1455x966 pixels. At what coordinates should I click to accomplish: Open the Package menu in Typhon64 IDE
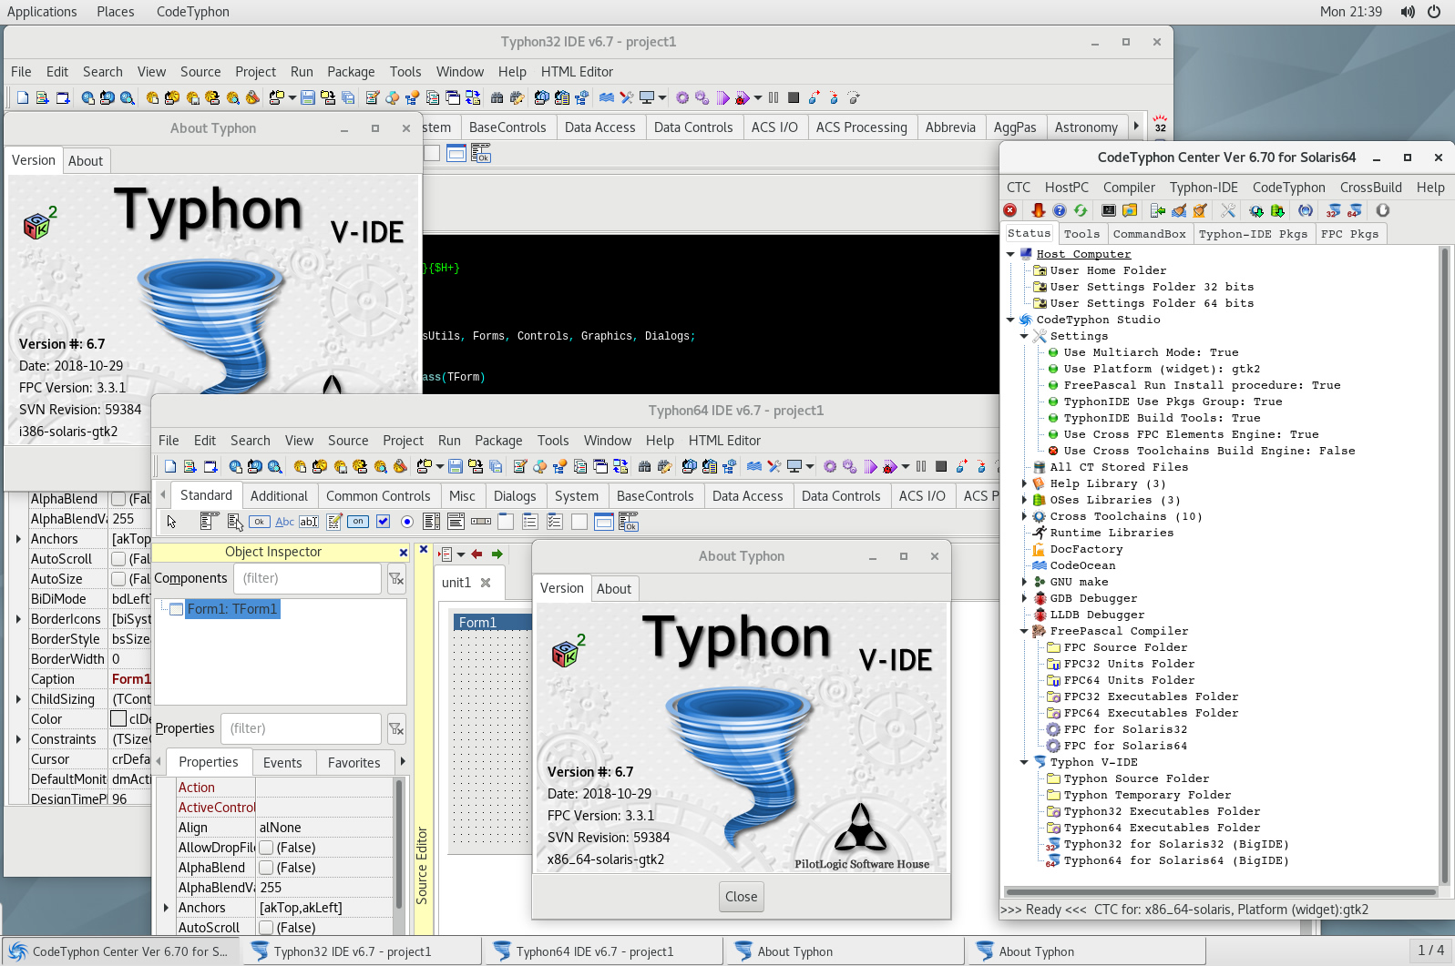click(498, 441)
